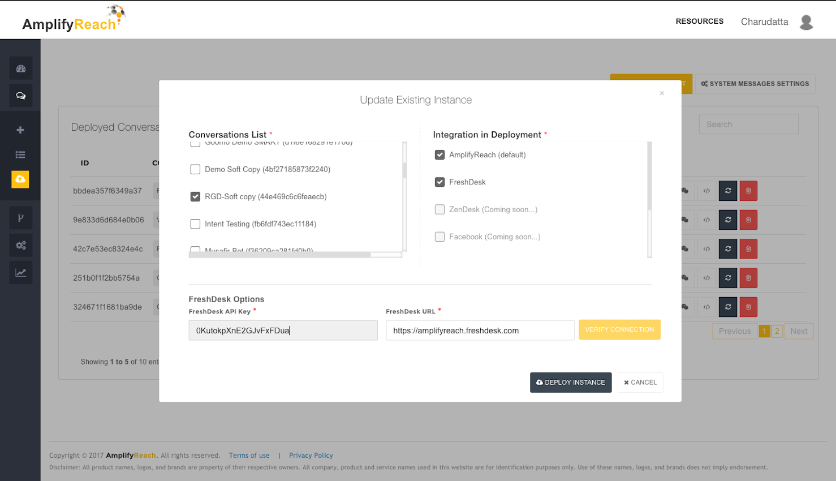Refresh the bbdea357f6349a37 instance with sync icon
836x481 pixels.
pos(728,191)
